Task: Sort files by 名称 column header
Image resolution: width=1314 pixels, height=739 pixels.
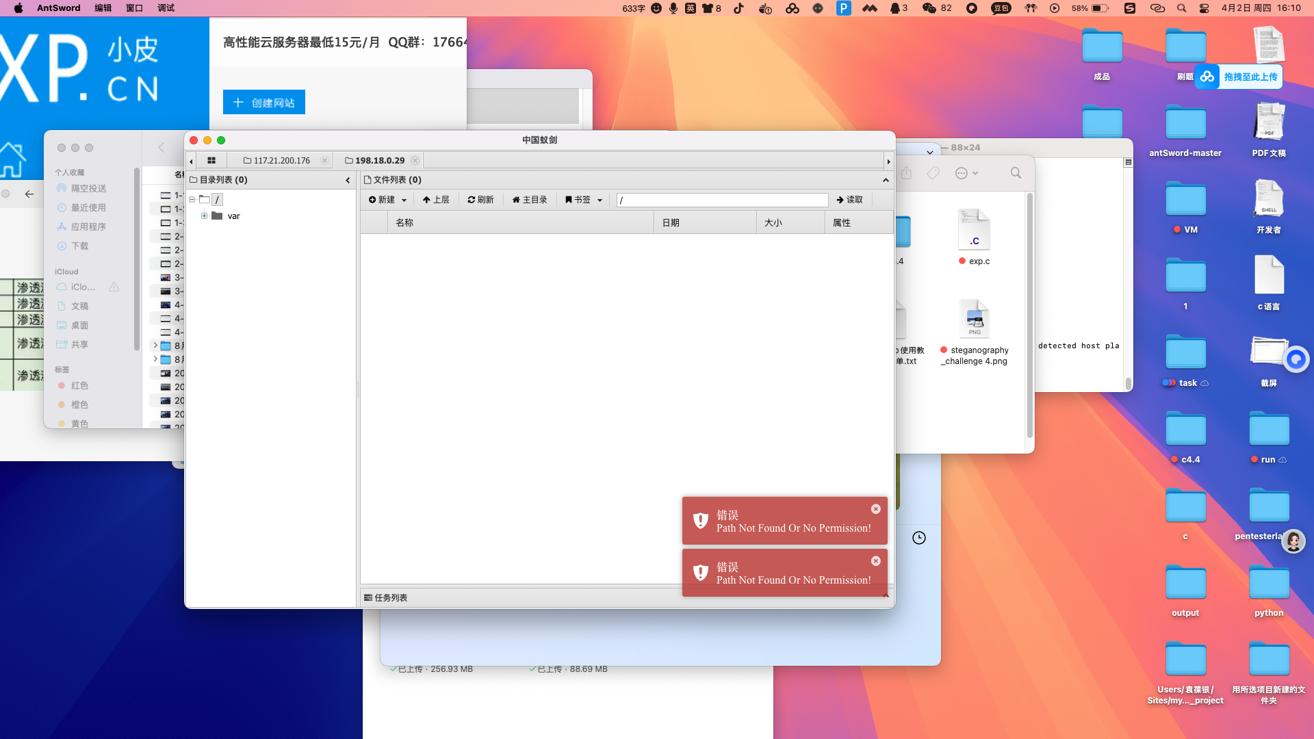Action: (520, 222)
